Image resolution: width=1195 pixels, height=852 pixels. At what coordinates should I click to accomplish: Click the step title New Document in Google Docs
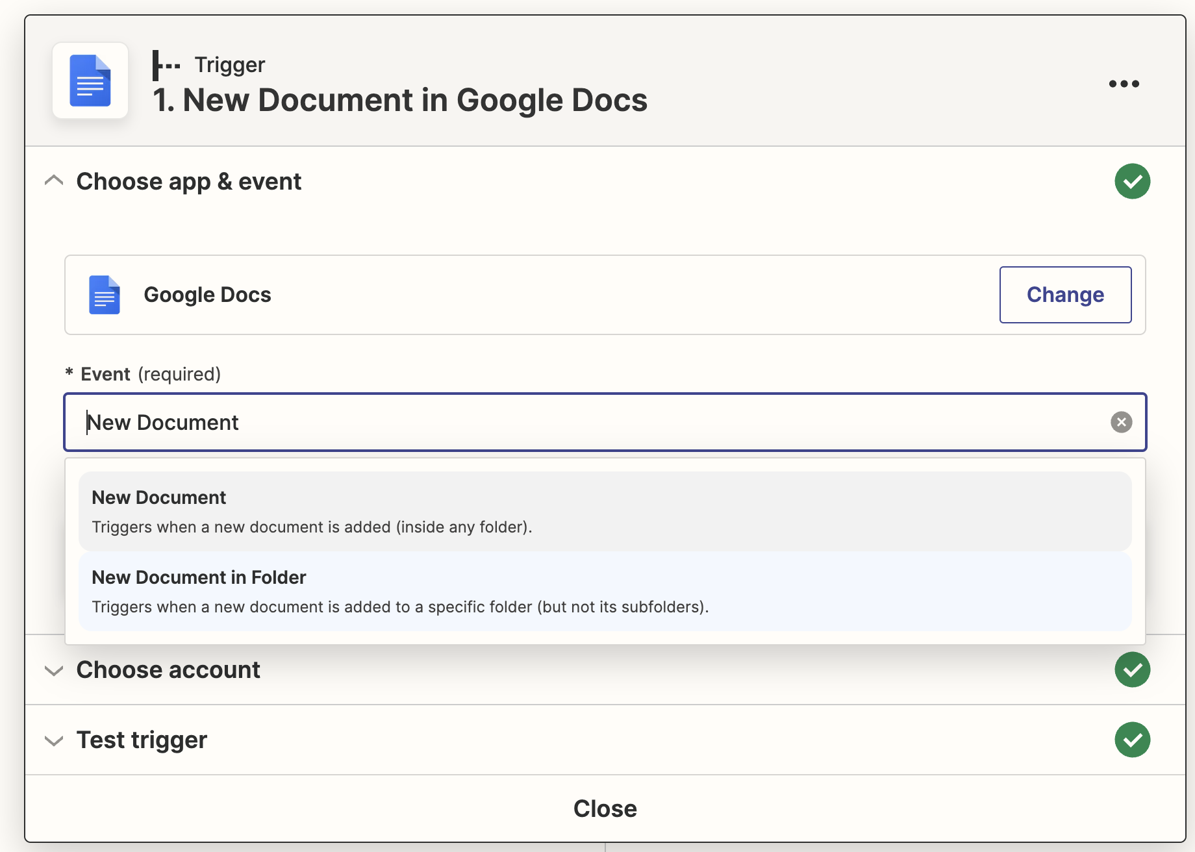[400, 100]
